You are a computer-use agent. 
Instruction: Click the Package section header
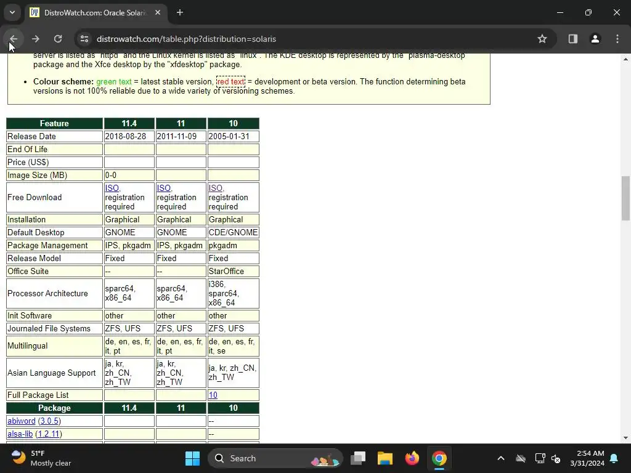click(x=54, y=408)
